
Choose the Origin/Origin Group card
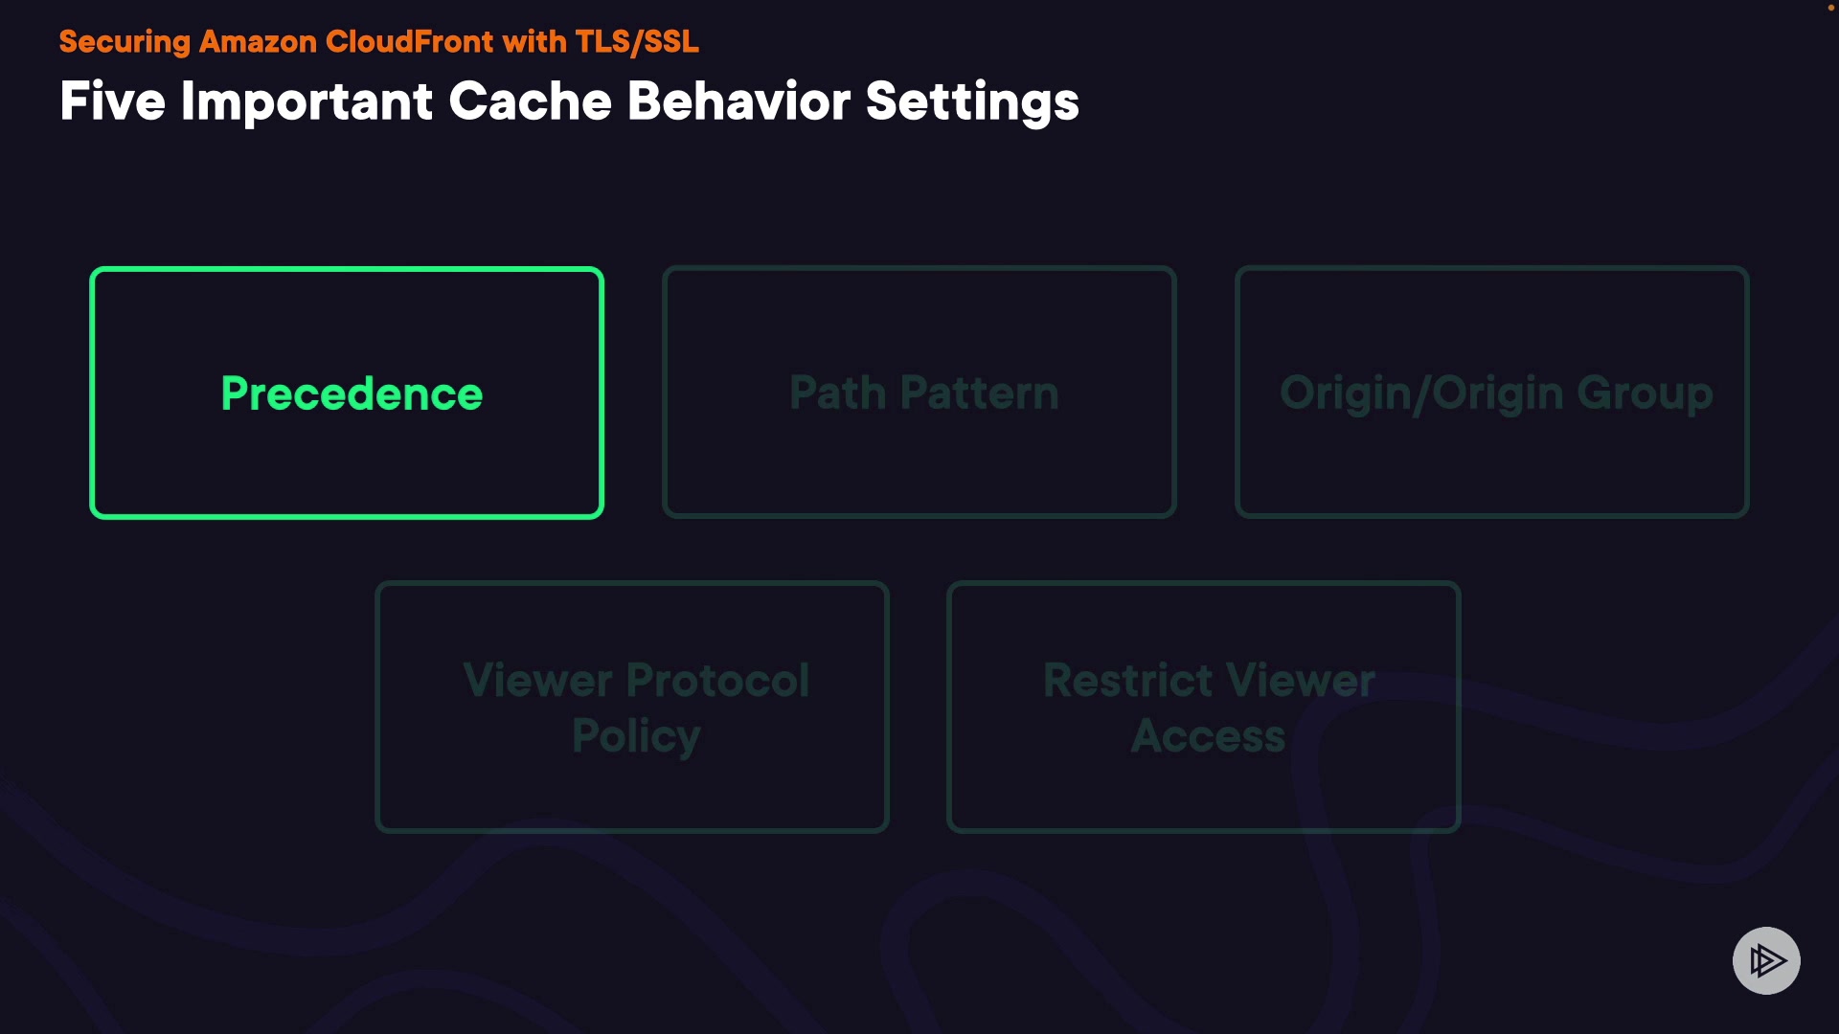click(x=1492, y=393)
